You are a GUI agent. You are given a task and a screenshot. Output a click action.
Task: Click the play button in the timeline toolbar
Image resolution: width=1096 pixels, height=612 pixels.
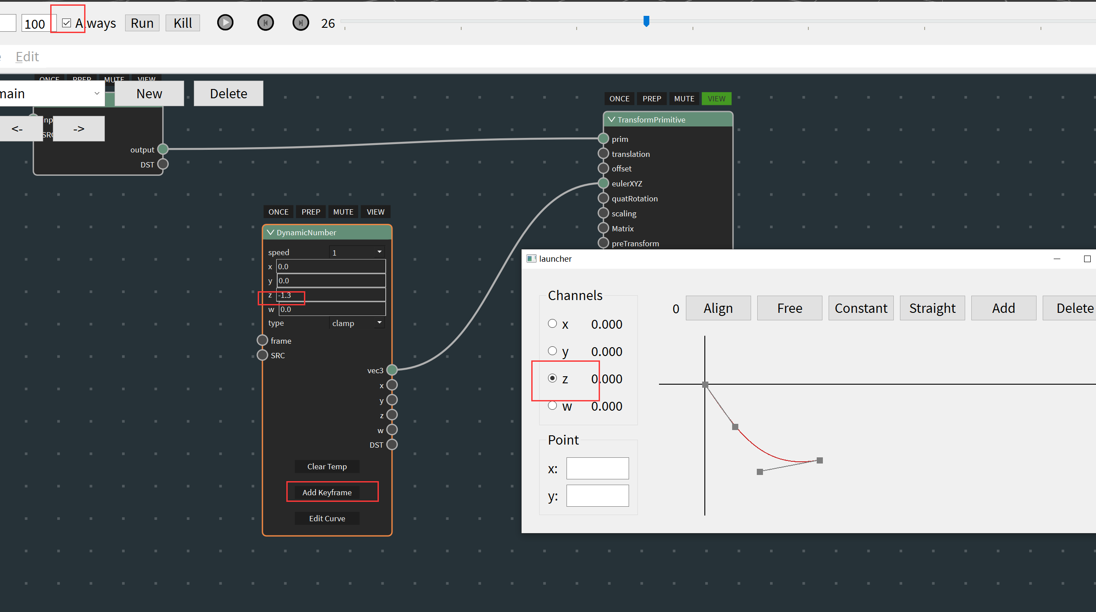(x=225, y=22)
